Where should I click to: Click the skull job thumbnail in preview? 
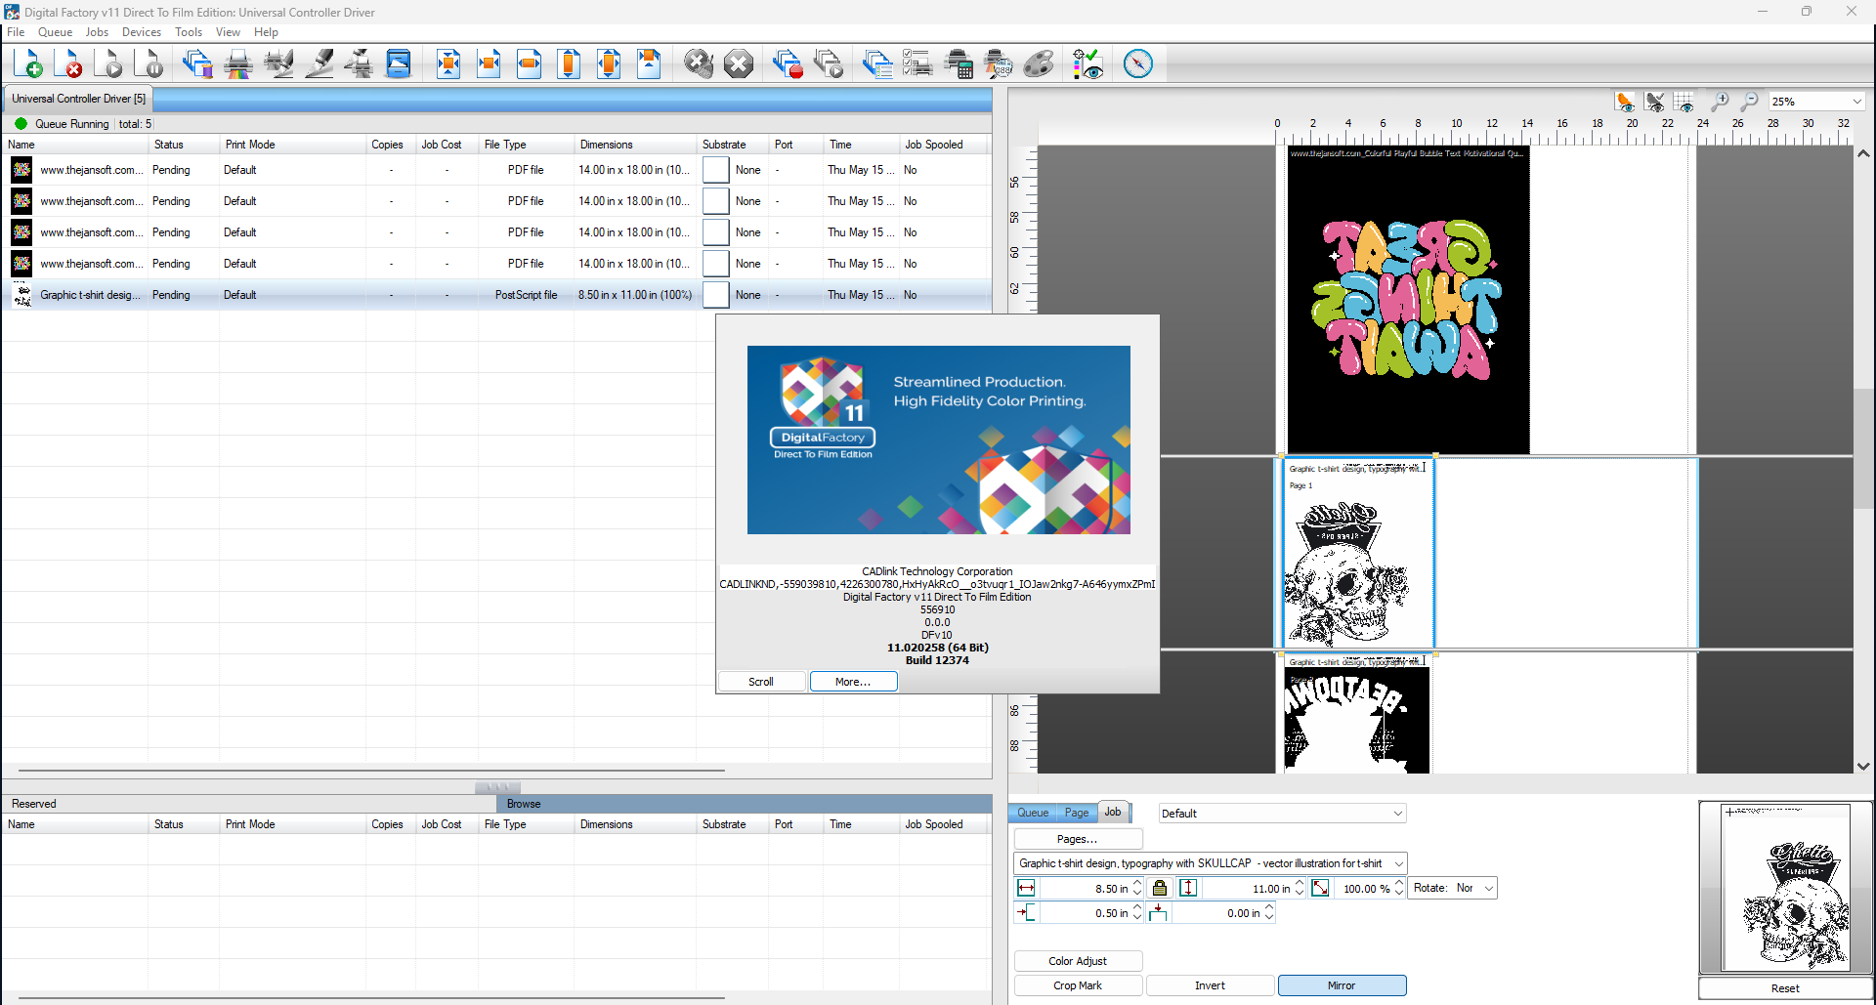tap(1357, 553)
